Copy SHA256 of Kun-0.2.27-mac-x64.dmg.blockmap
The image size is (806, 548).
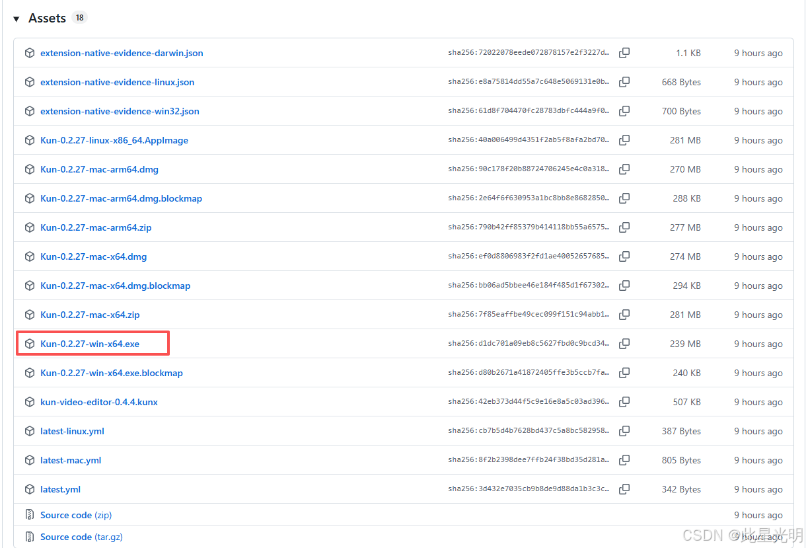[624, 286]
